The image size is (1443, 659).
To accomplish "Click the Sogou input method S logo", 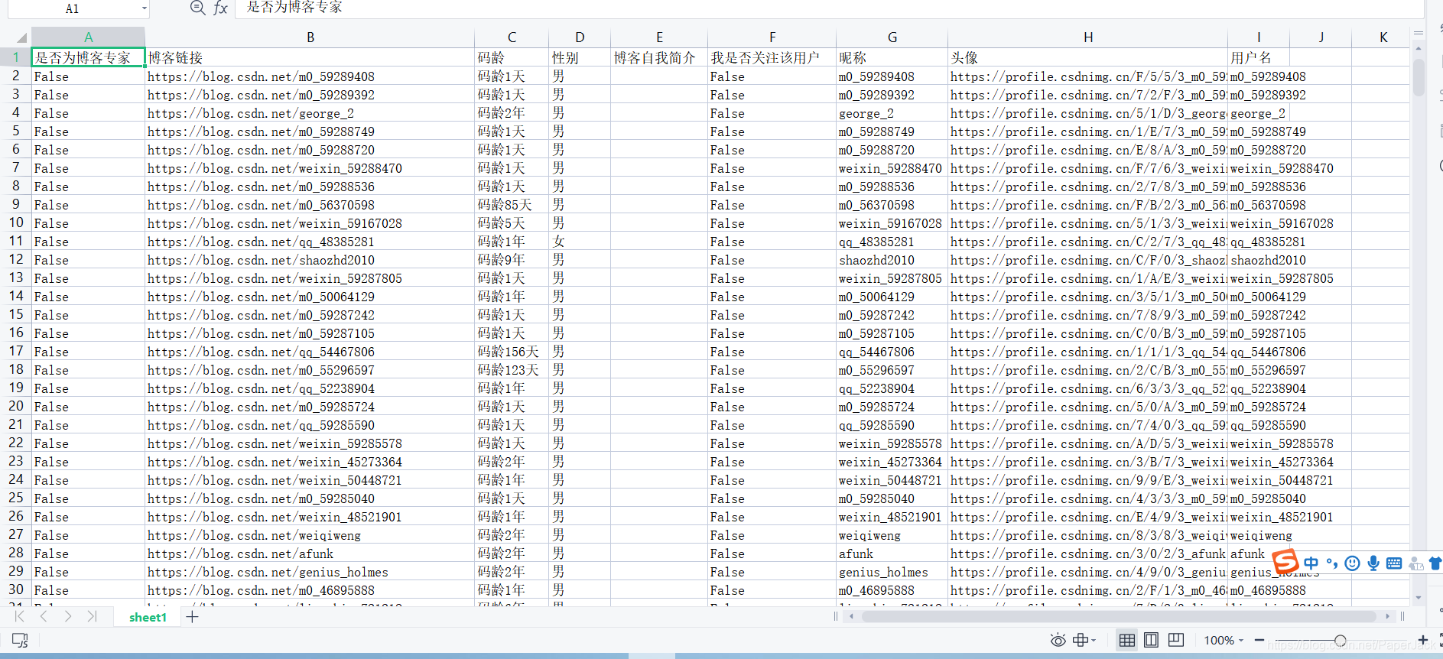I will point(1285,562).
